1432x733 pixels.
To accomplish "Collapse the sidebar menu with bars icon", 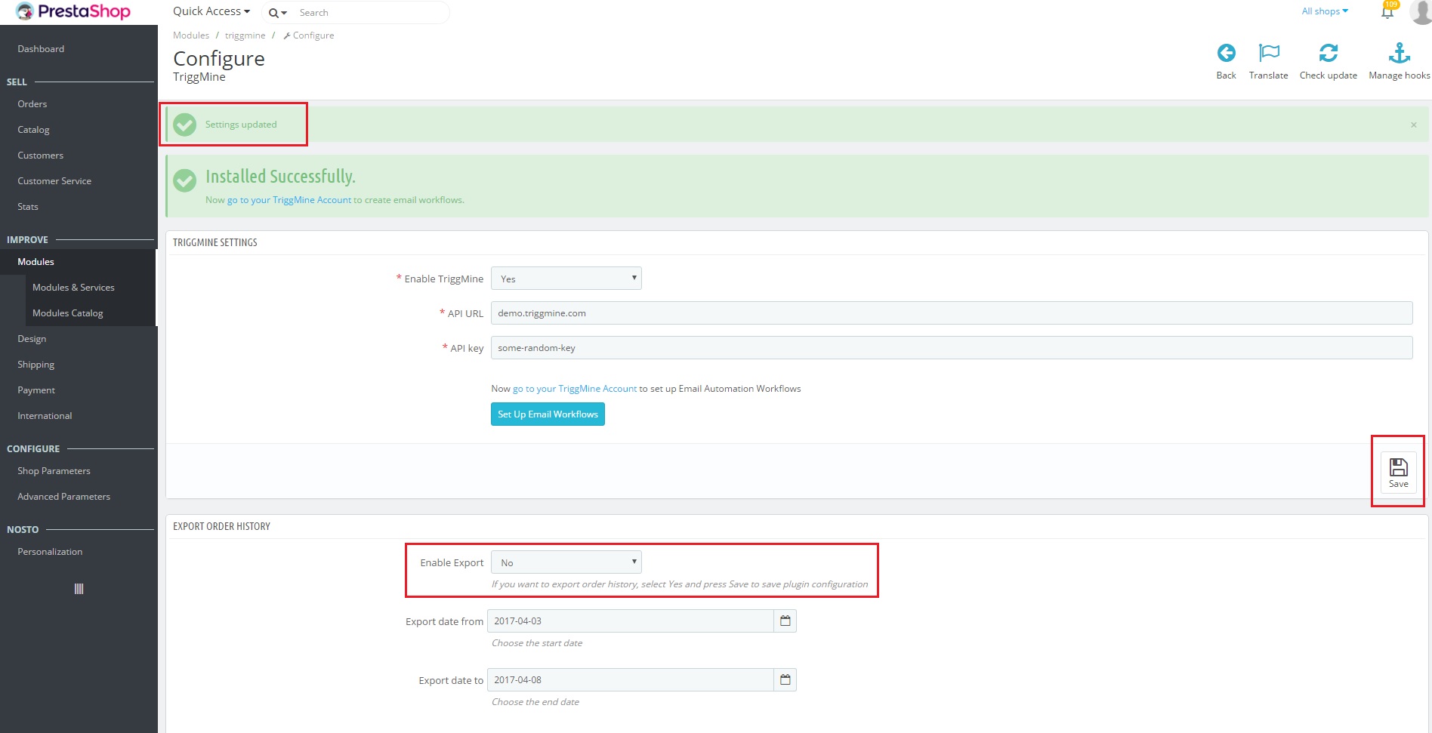I will pyautogui.click(x=79, y=589).
